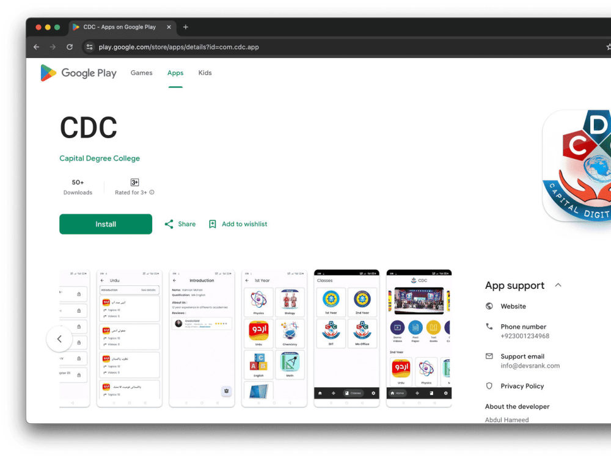This screenshot has width=611, height=458.
Task: Reload the page with the refresh icon
Action: [x=70, y=47]
